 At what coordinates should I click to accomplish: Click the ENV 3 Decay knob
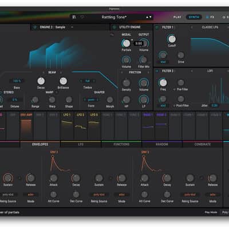pos(167,178)
